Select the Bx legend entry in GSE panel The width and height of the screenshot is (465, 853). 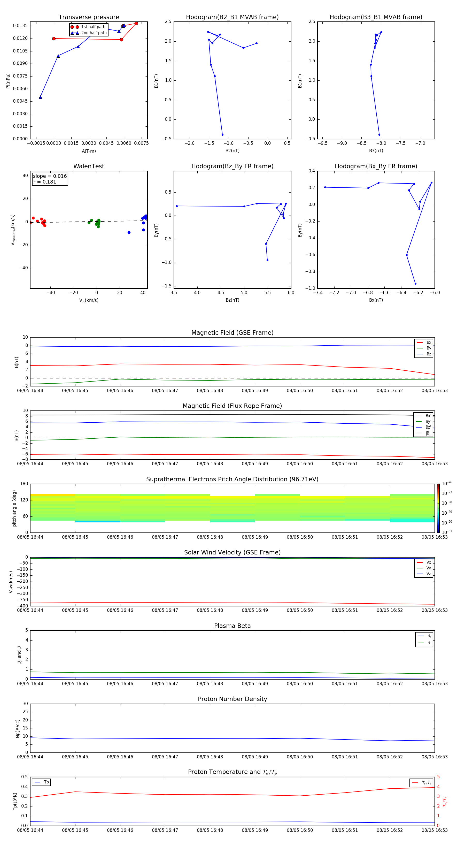[424, 342]
